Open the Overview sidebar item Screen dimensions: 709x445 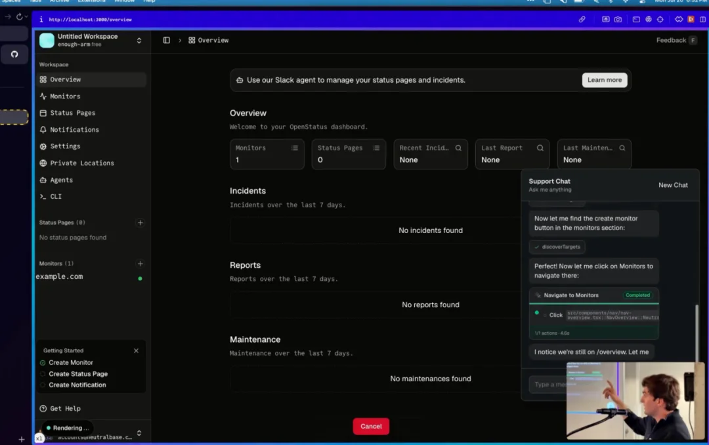(91, 79)
